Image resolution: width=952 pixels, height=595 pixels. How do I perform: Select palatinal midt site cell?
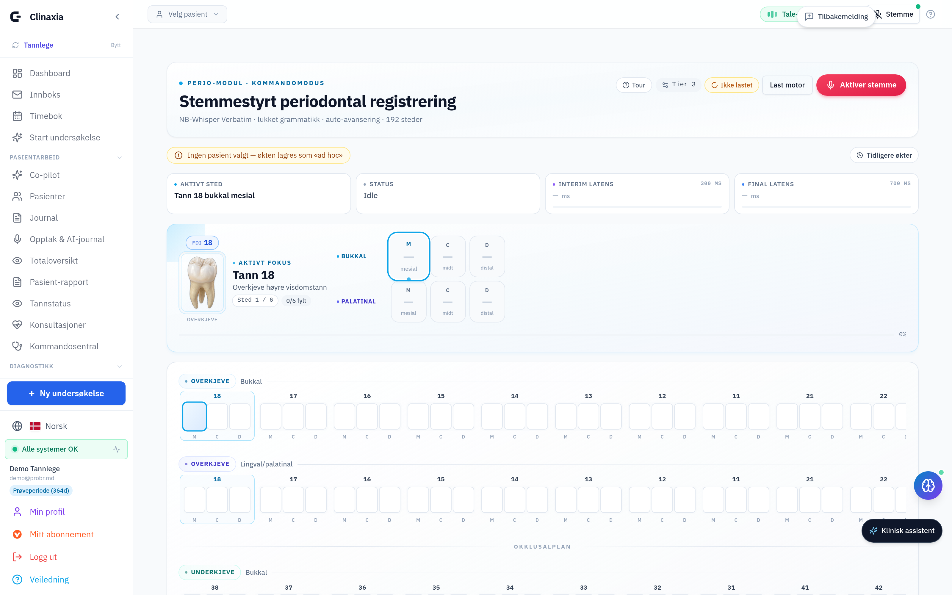pyautogui.click(x=448, y=301)
